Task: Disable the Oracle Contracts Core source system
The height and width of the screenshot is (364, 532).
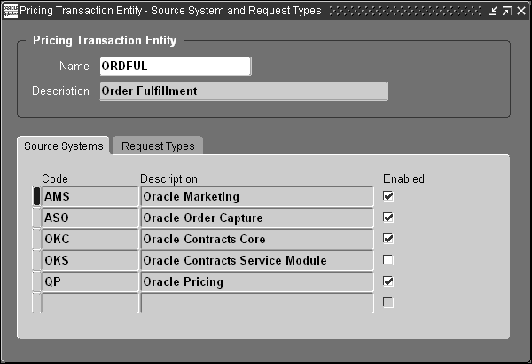Action: (388, 239)
